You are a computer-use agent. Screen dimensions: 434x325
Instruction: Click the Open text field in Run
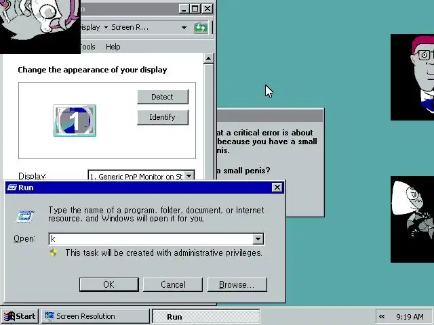(x=151, y=239)
